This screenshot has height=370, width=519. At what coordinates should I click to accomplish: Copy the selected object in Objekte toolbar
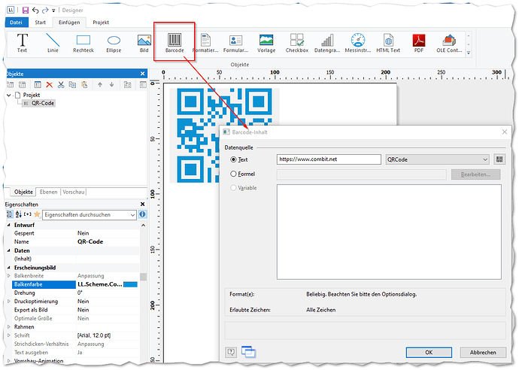point(72,85)
